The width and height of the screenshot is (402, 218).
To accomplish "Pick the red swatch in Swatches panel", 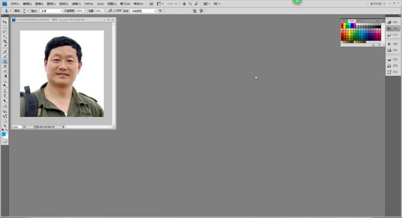I will [x=342, y=25].
